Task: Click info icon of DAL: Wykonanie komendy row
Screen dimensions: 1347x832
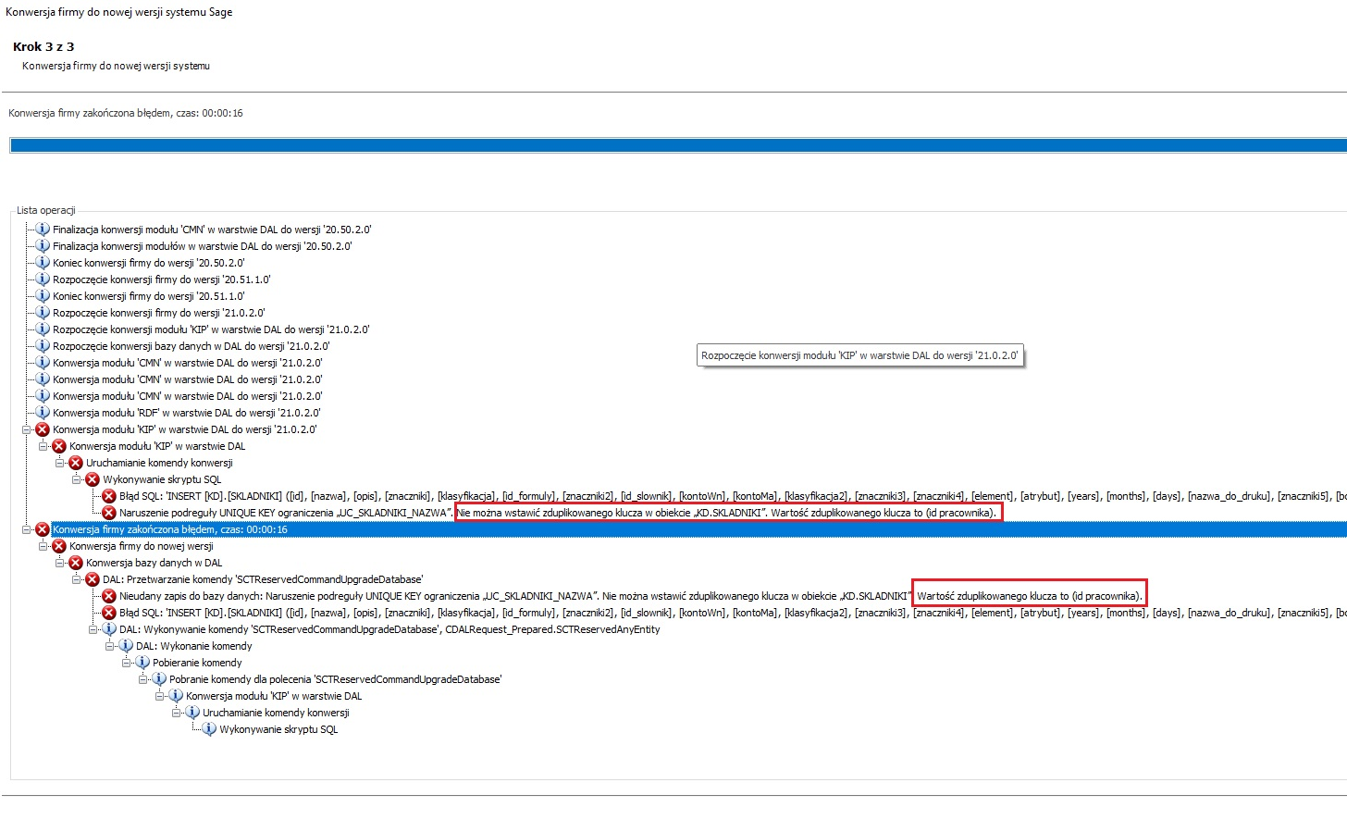Action: coord(126,646)
